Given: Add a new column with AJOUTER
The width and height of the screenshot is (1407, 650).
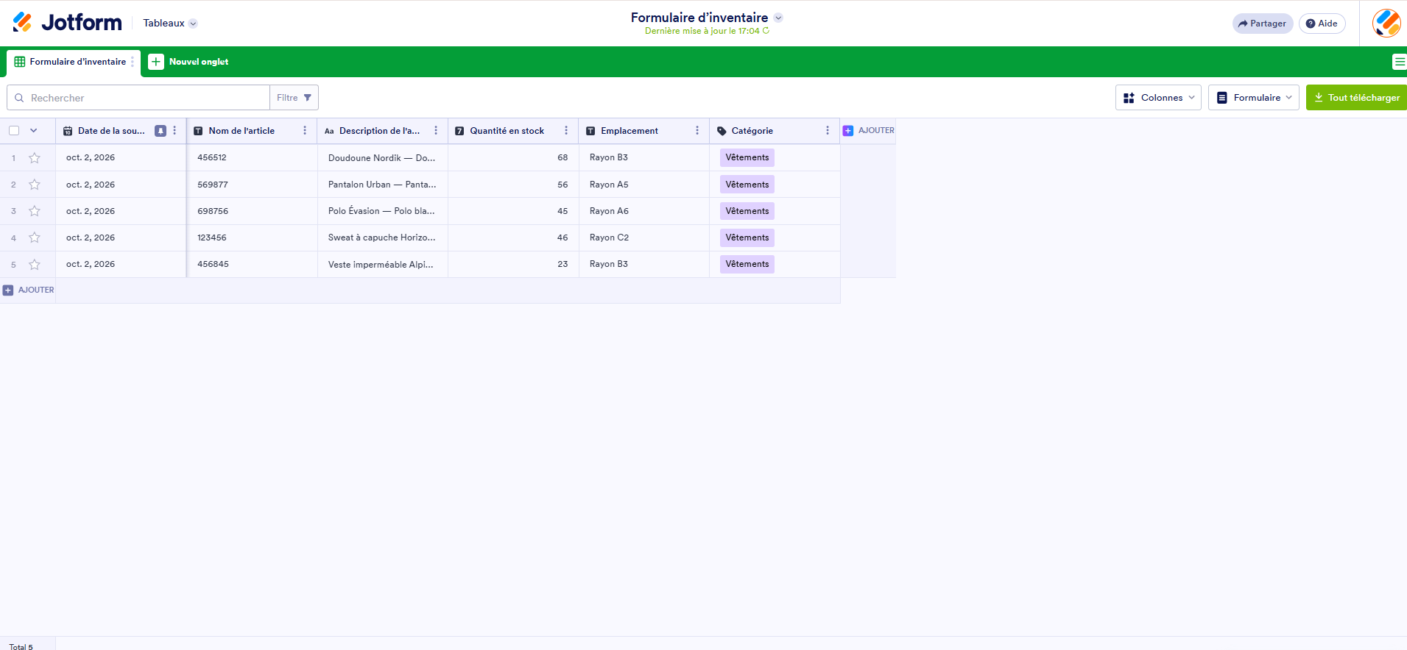Looking at the screenshot, I should tap(869, 131).
